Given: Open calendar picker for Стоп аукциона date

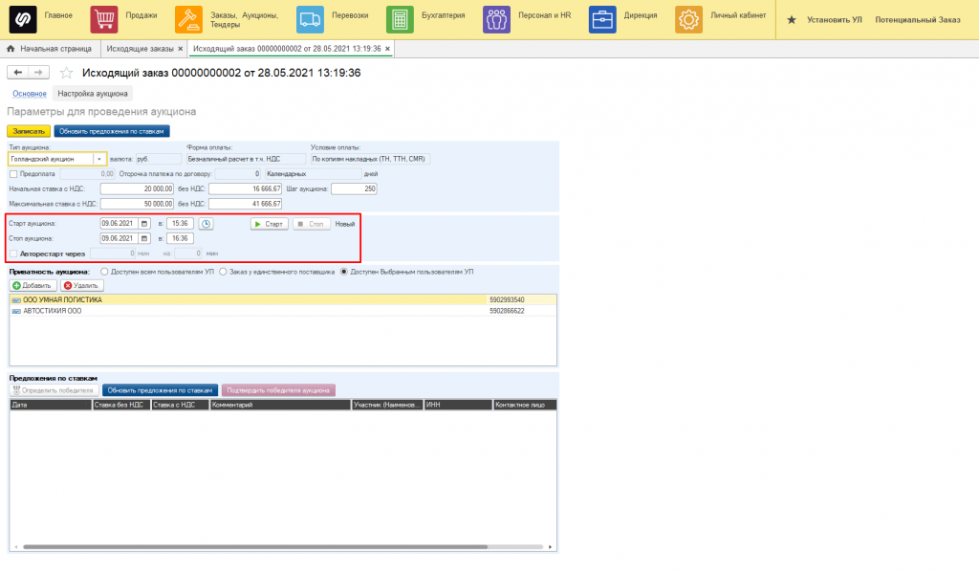Looking at the screenshot, I should pos(144,238).
